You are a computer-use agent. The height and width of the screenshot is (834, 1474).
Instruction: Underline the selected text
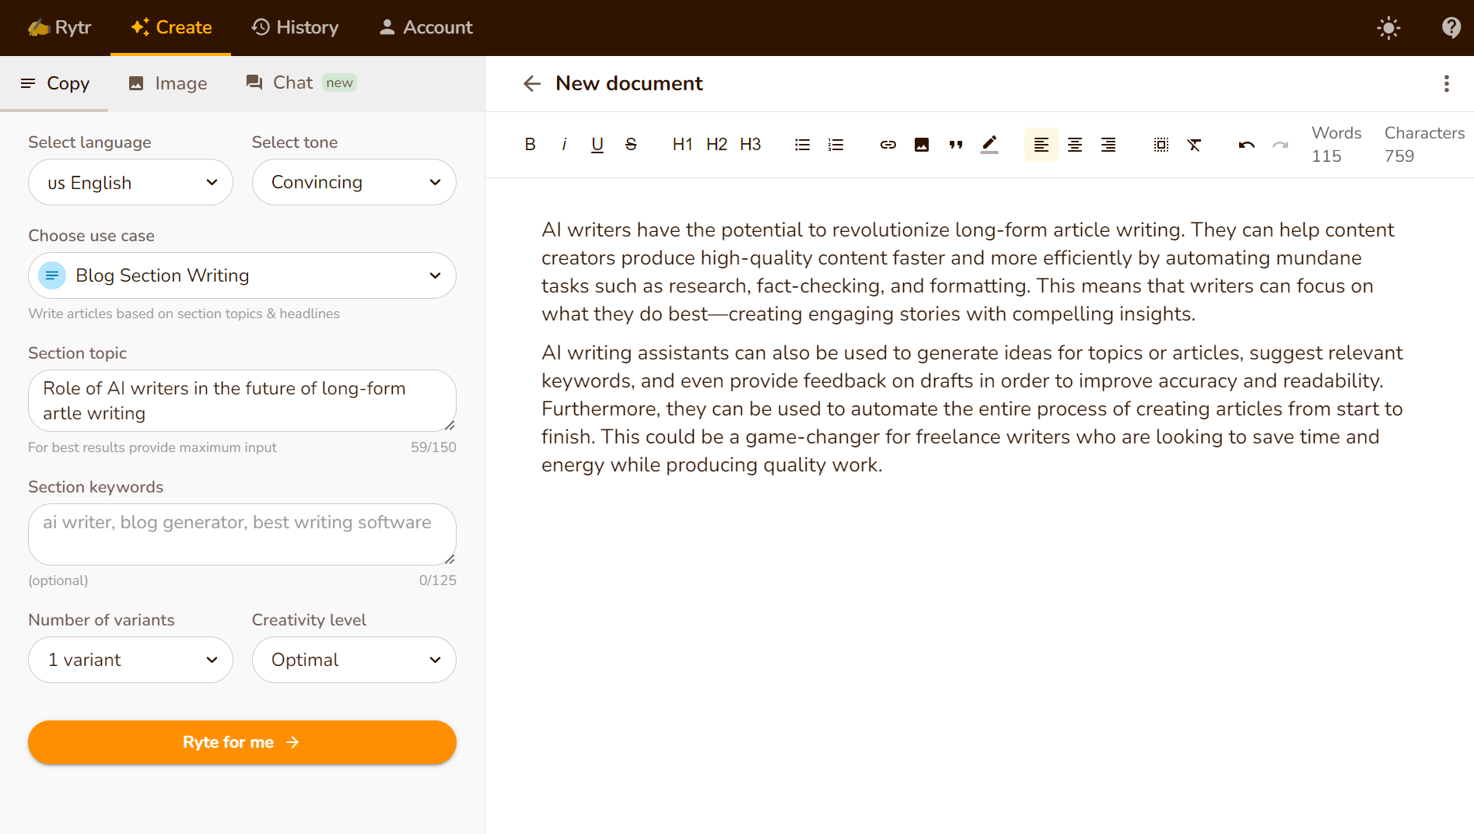597,145
